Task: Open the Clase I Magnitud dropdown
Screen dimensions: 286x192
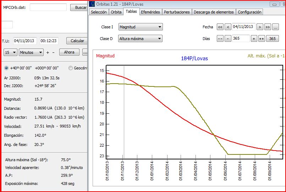Action: [x=140, y=27]
